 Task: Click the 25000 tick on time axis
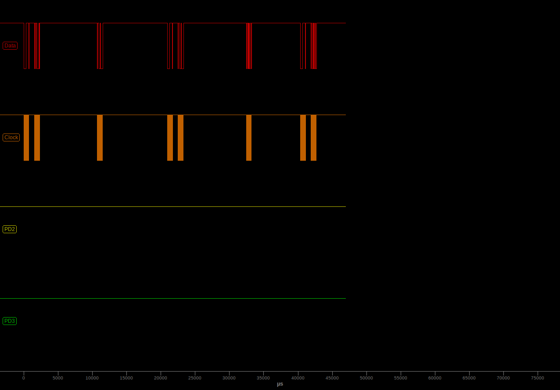click(195, 378)
